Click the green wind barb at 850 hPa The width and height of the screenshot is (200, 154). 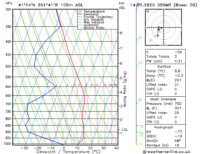pos(139,126)
